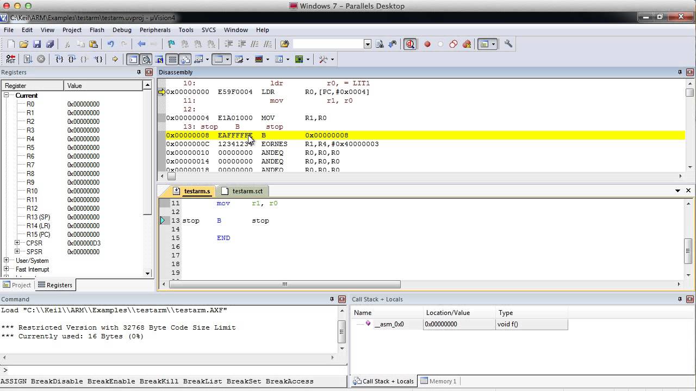The height and width of the screenshot is (391, 696).
Task: Open the Flash menu
Action: (97, 30)
